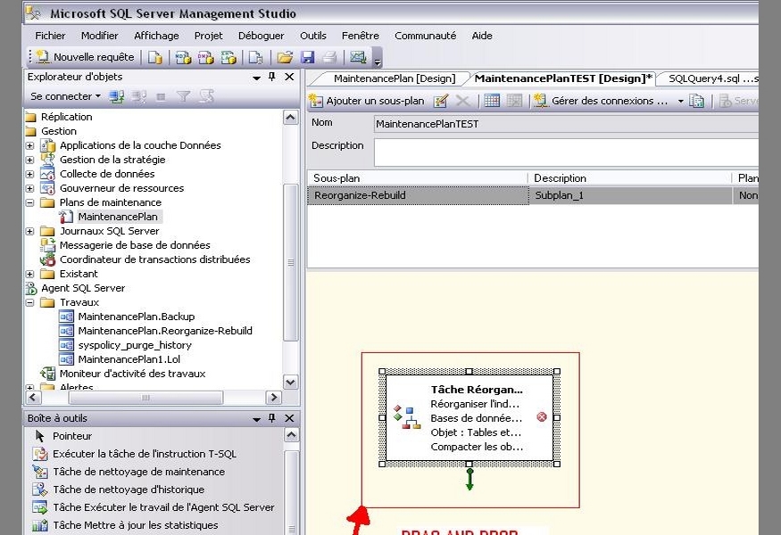Click the empty Description text field

(566, 152)
